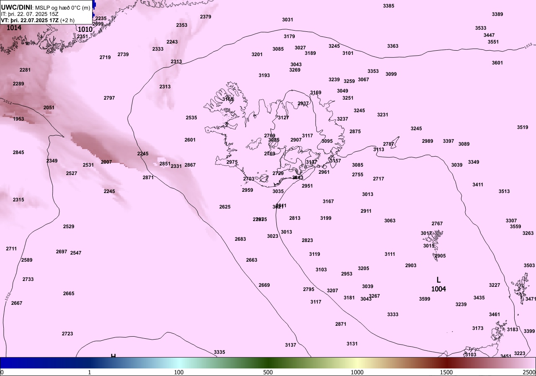Screen dimensions: 536x376
Task: Click the height value 3333
Action: [393, 314]
